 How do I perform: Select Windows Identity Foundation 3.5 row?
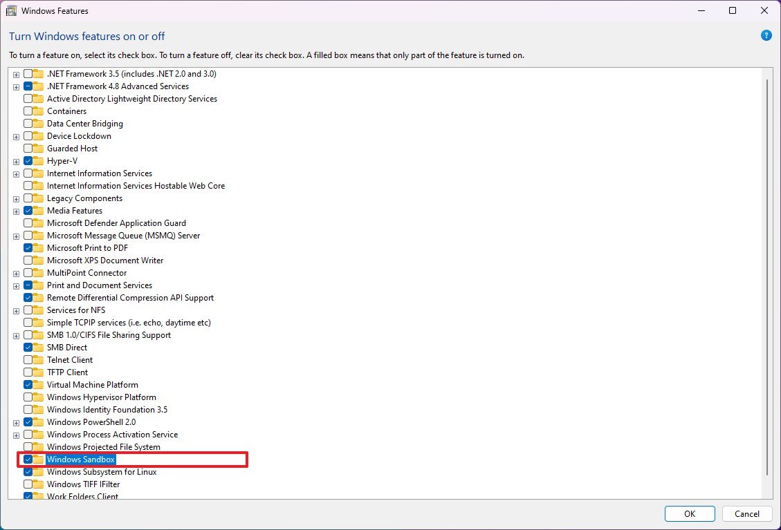107,410
